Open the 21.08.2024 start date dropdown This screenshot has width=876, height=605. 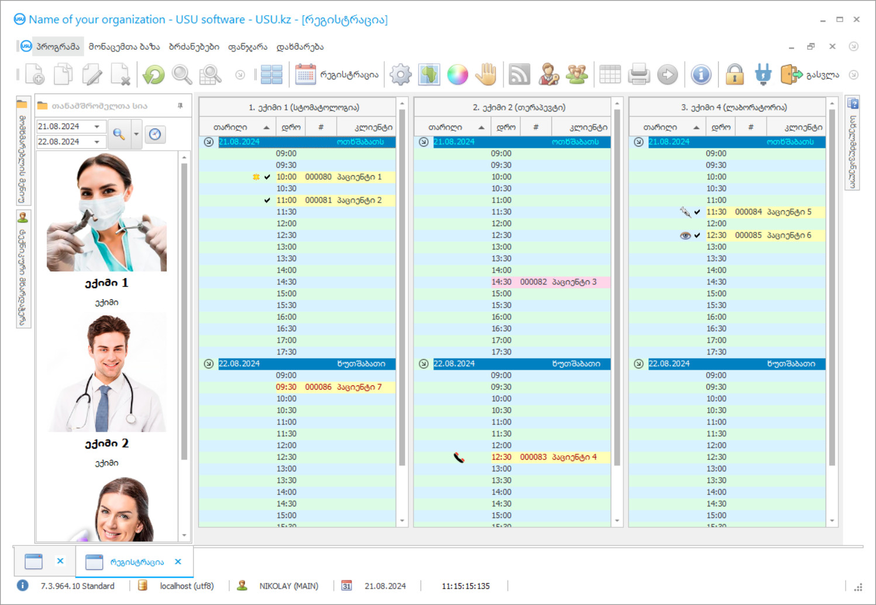tap(97, 127)
